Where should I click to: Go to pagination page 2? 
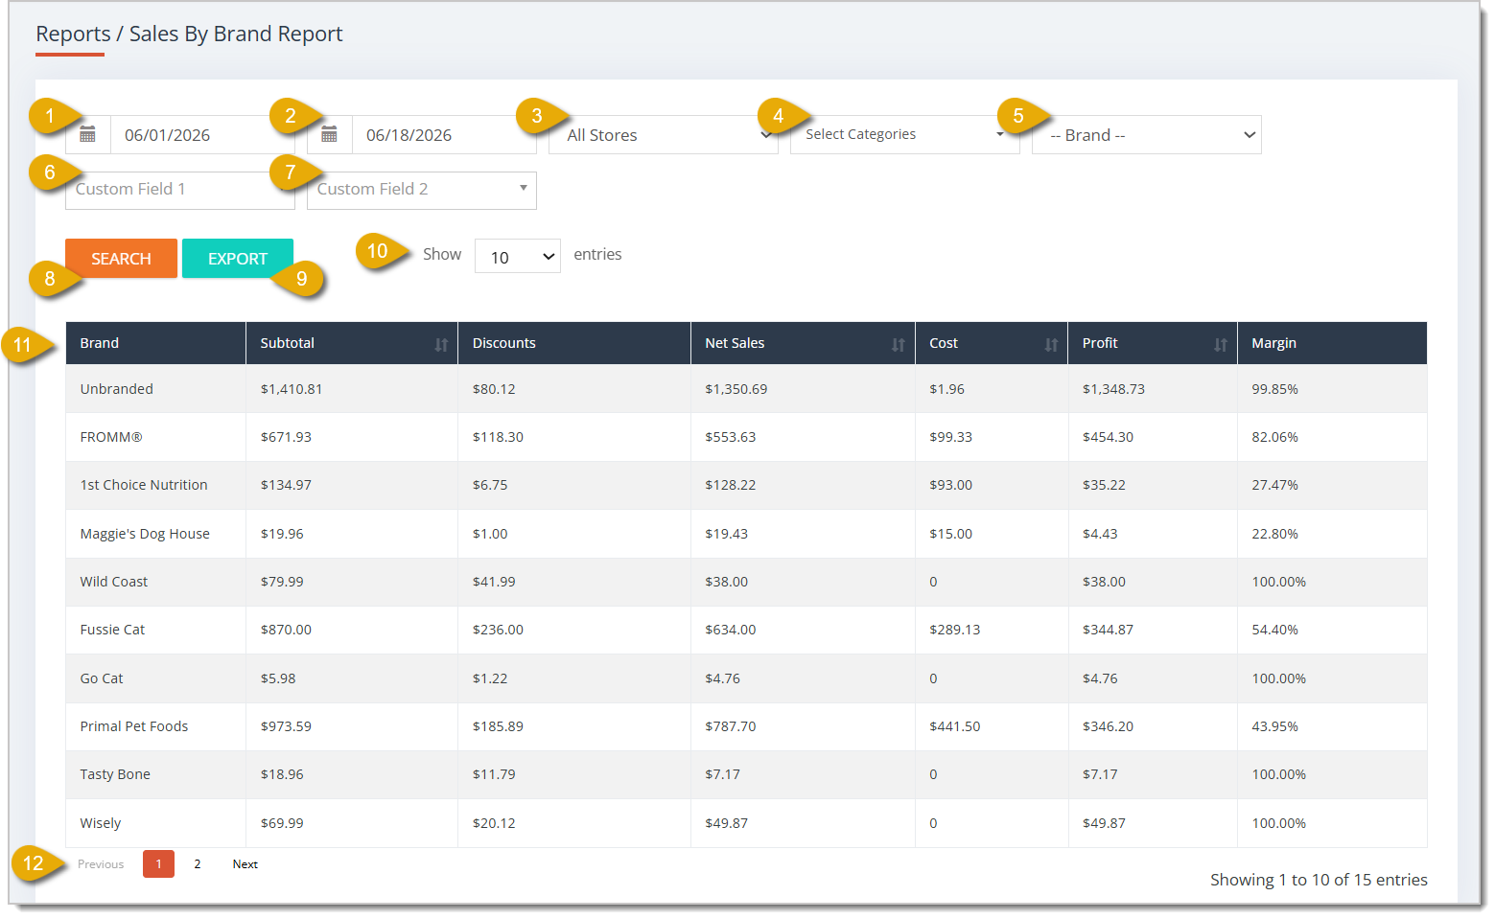pyautogui.click(x=198, y=864)
